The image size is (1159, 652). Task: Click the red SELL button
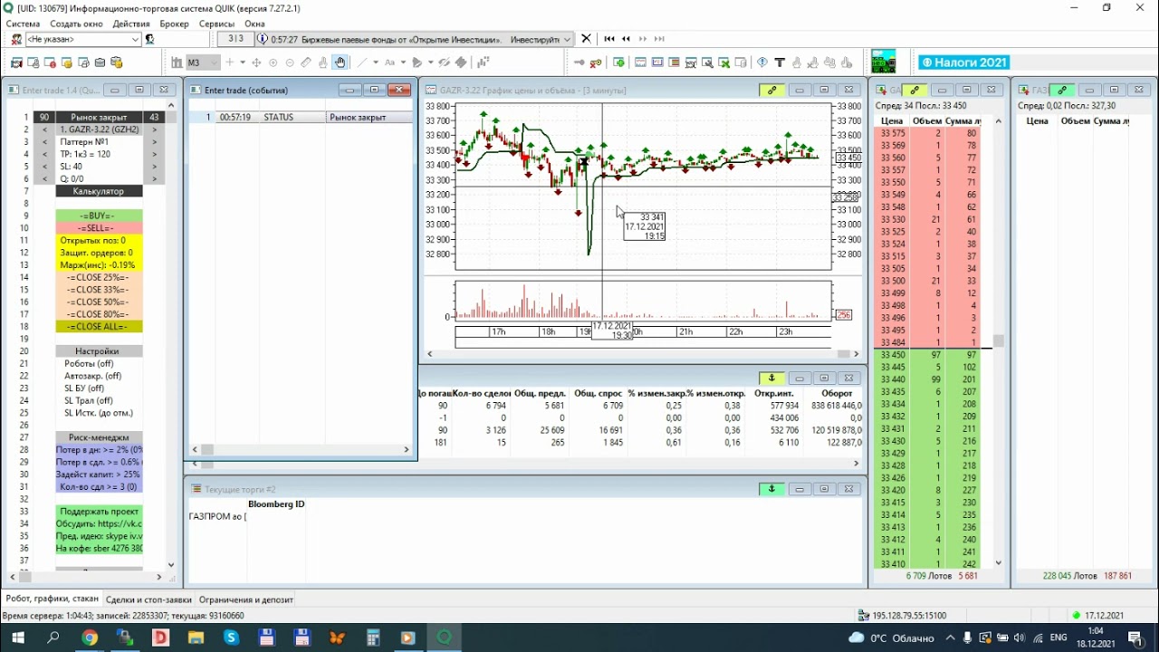click(99, 228)
